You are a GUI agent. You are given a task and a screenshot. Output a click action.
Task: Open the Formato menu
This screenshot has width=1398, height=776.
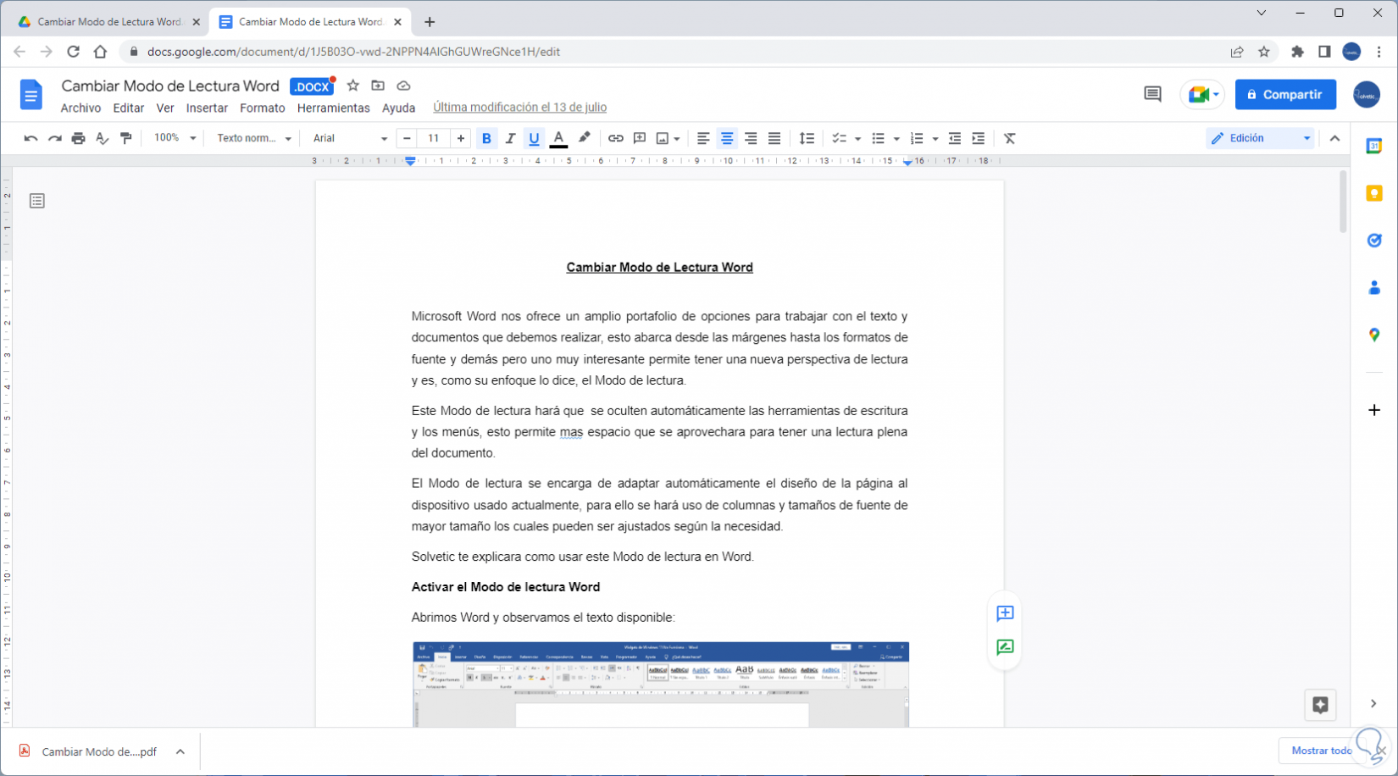click(263, 108)
